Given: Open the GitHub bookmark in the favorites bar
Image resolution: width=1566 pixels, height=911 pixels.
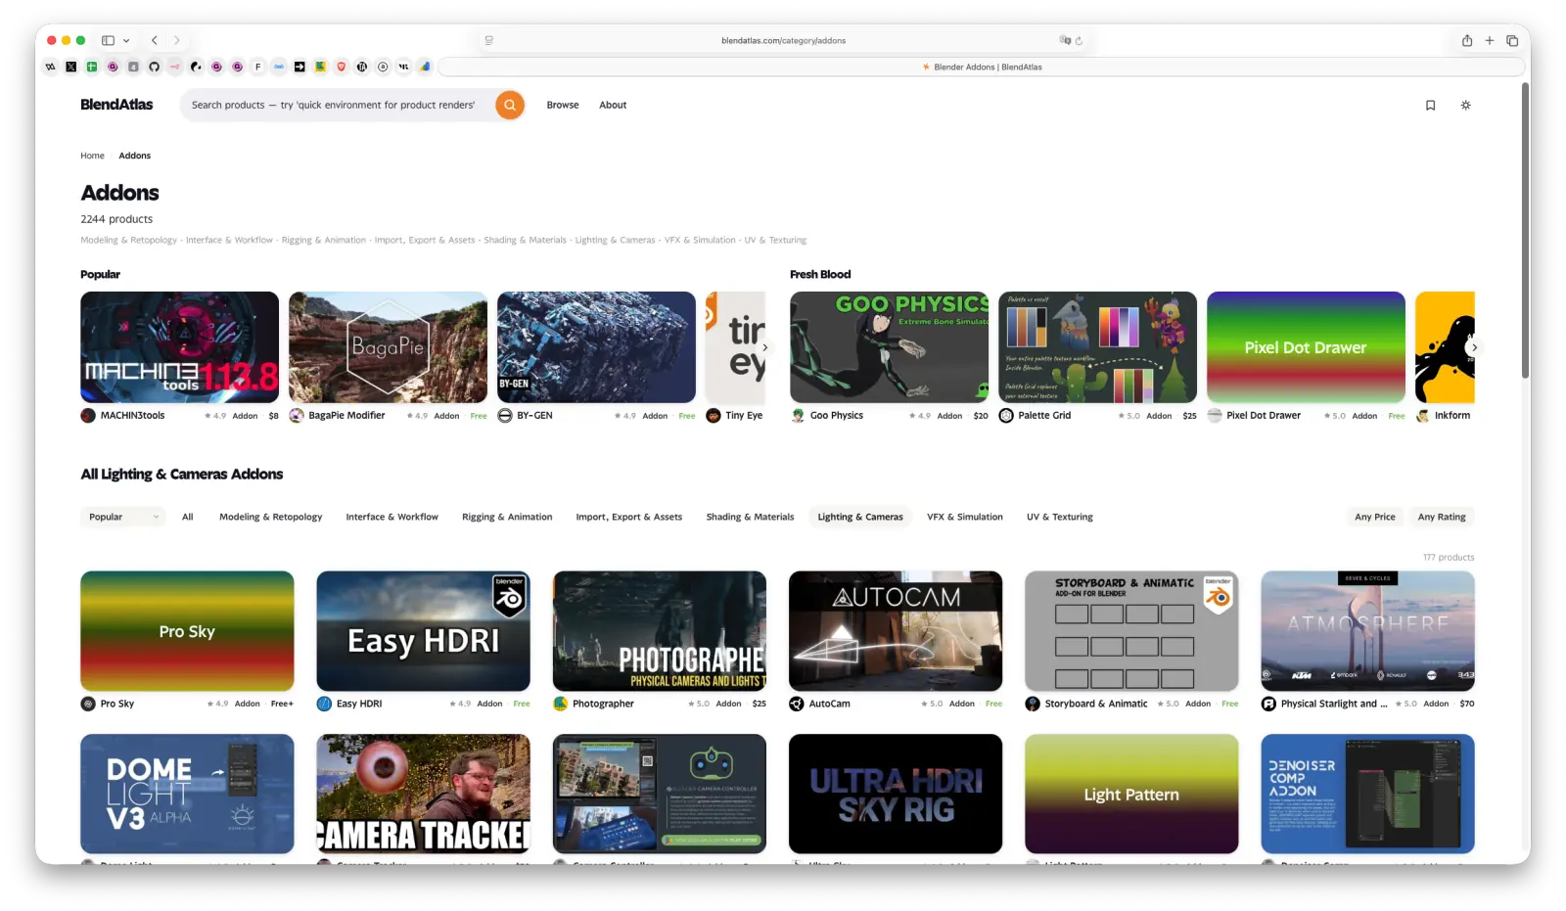Looking at the screenshot, I should point(154,67).
